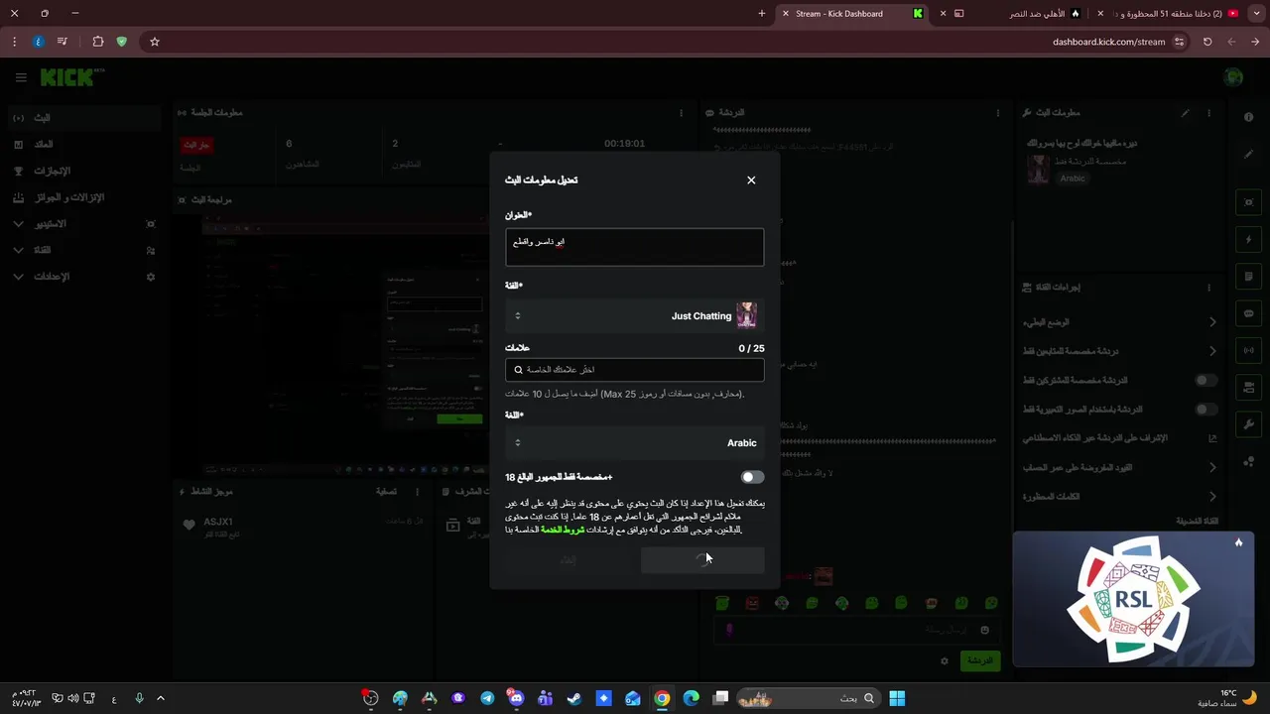Expand the الوضع البطيء option
1270x714 pixels.
click(x=1119, y=322)
